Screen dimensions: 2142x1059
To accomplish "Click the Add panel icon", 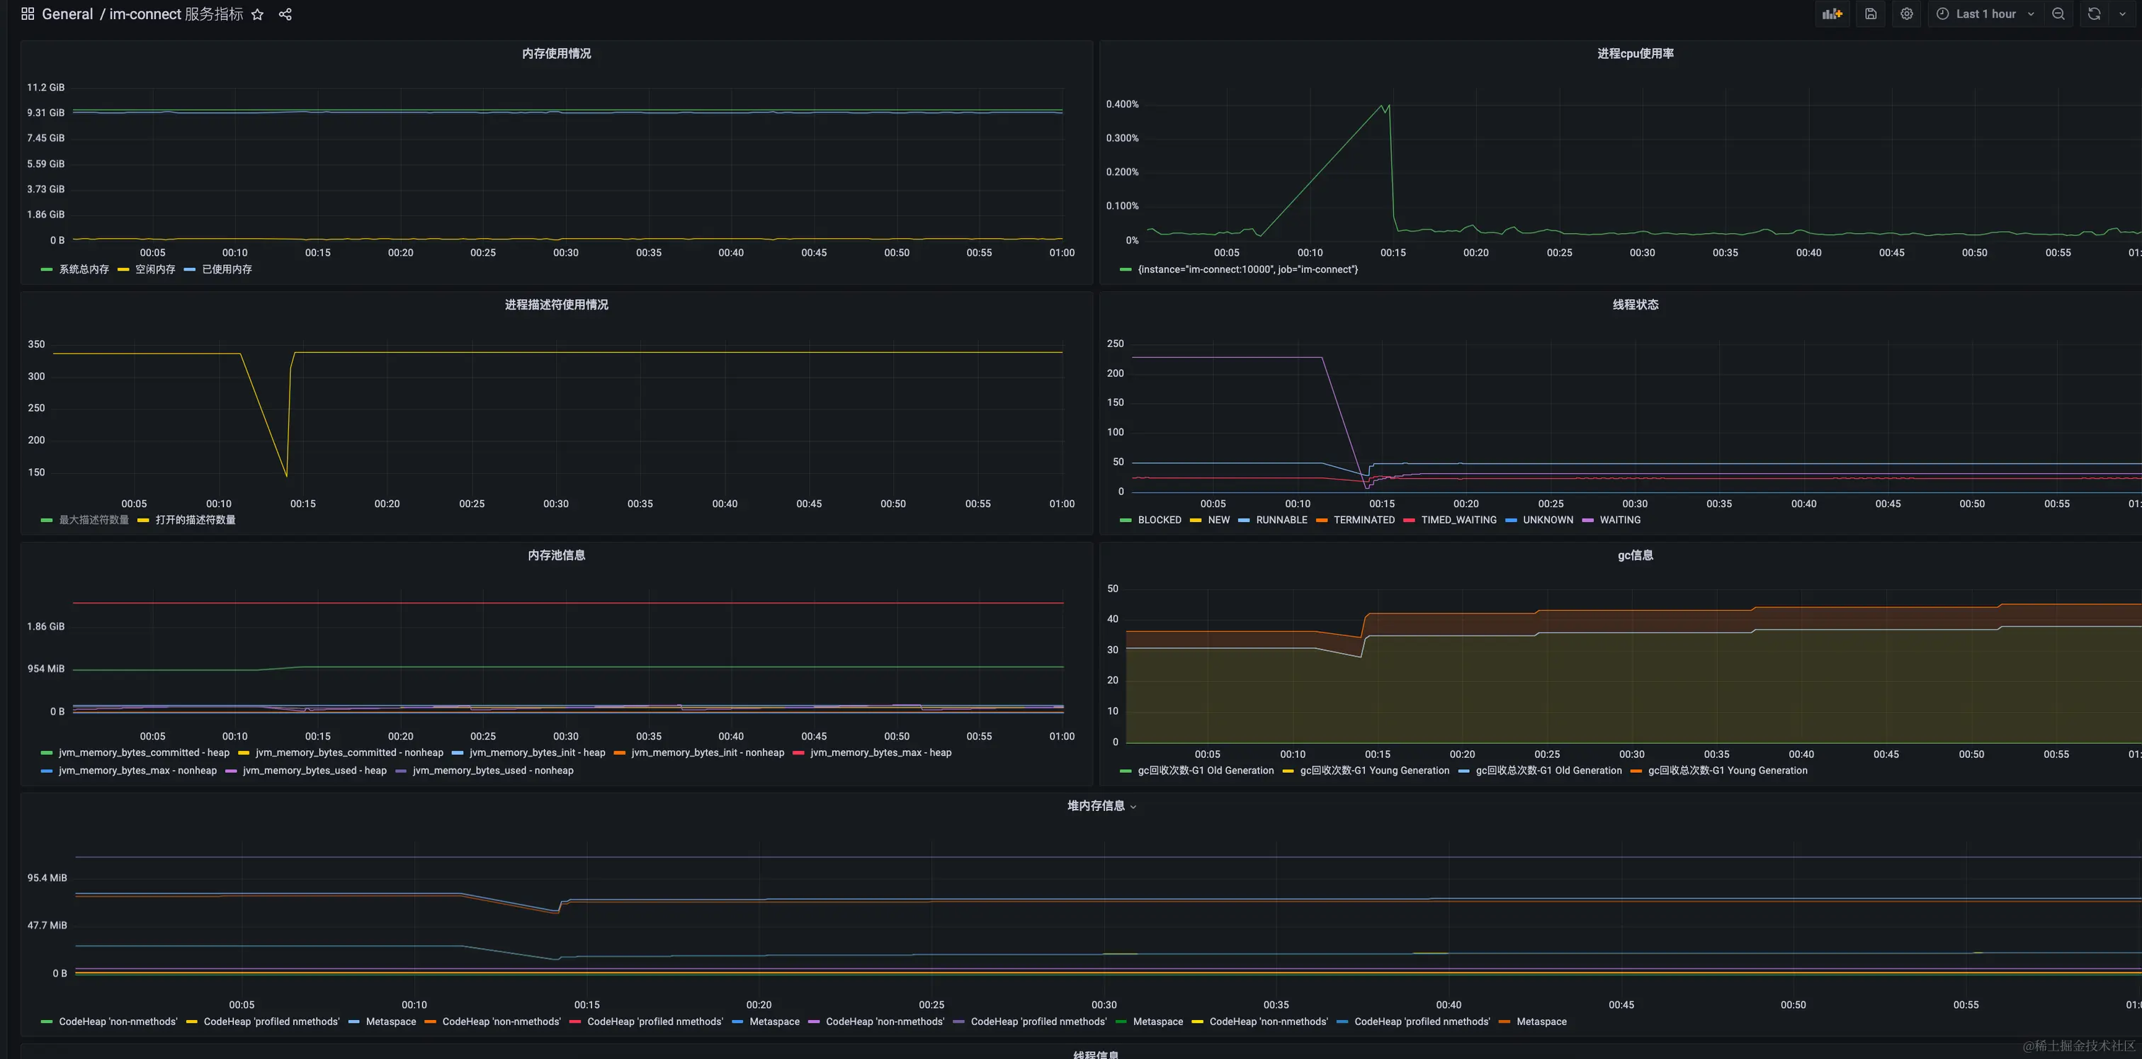I will tap(1832, 14).
